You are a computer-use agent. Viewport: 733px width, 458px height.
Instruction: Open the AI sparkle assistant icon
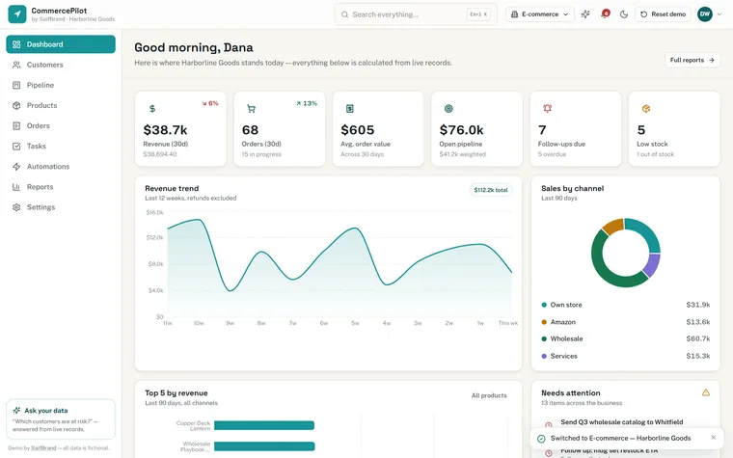click(x=585, y=14)
